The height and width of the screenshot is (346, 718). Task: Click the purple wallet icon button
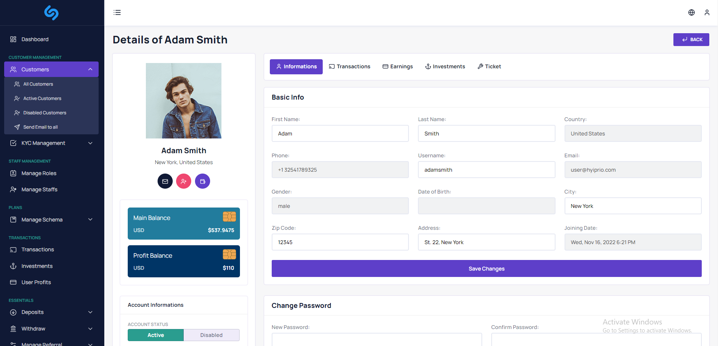point(203,181)
